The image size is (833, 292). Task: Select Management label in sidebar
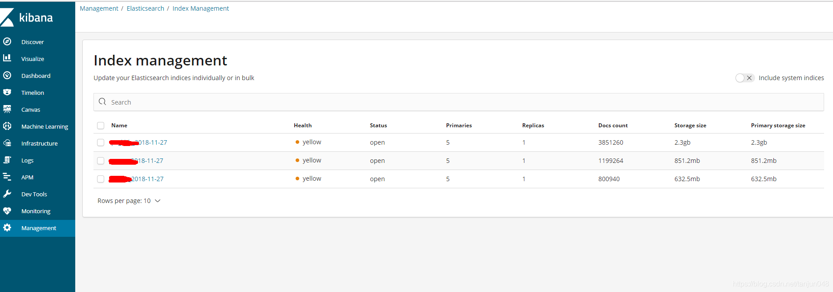[x=39, y=228]
